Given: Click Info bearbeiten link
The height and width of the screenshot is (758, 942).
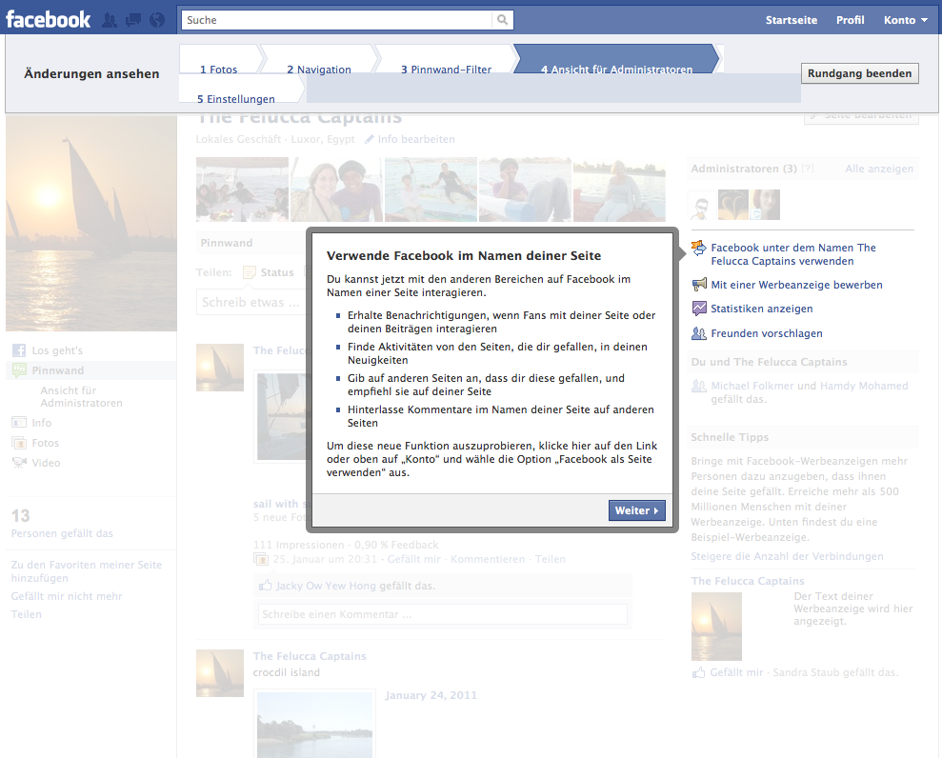Looking at the screenshot, I should pyautogui.click(x=415, y=139).
